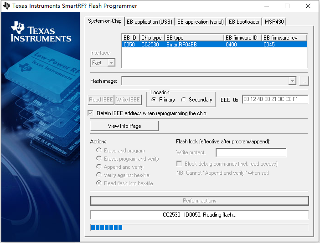320x243 pixels.
Task: Browse for a flash image file
Action: point(304,81)
